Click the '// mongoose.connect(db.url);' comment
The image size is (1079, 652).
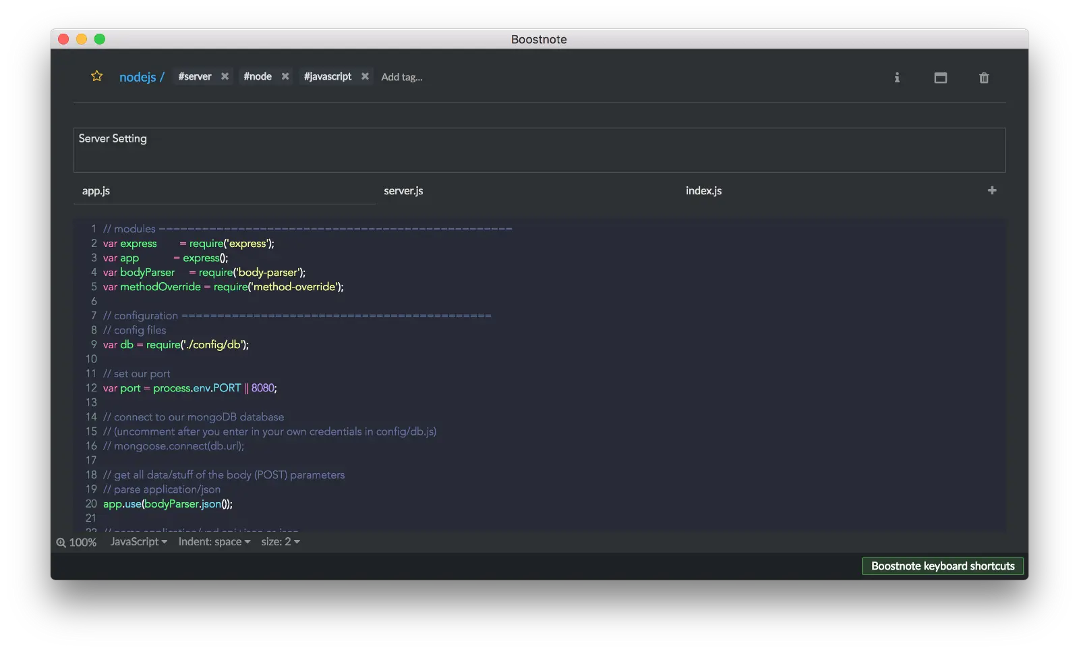point(173,446)
